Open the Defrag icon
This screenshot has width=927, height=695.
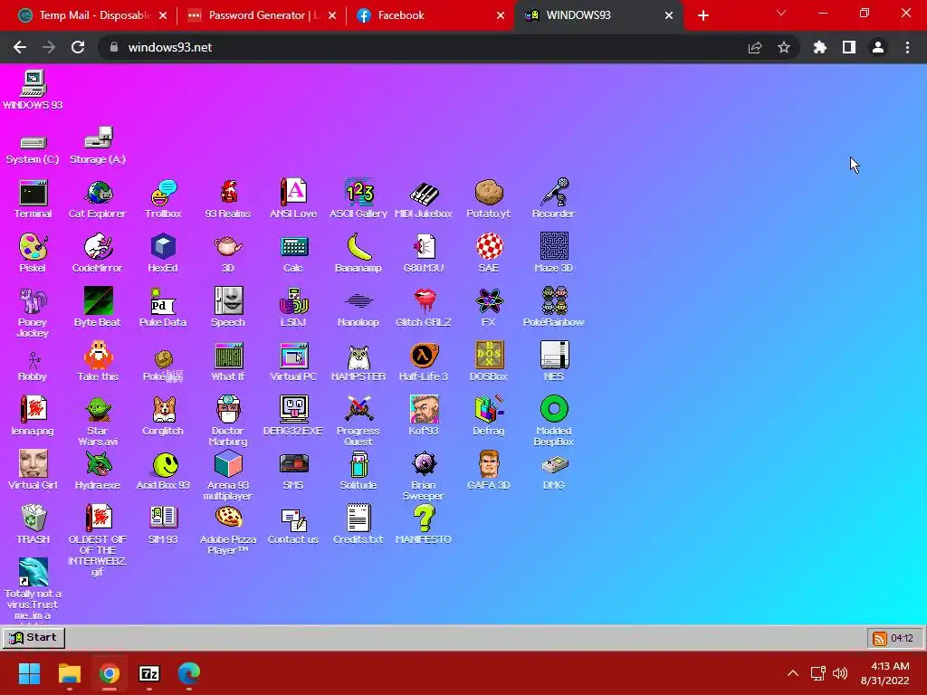pos(489,416)
